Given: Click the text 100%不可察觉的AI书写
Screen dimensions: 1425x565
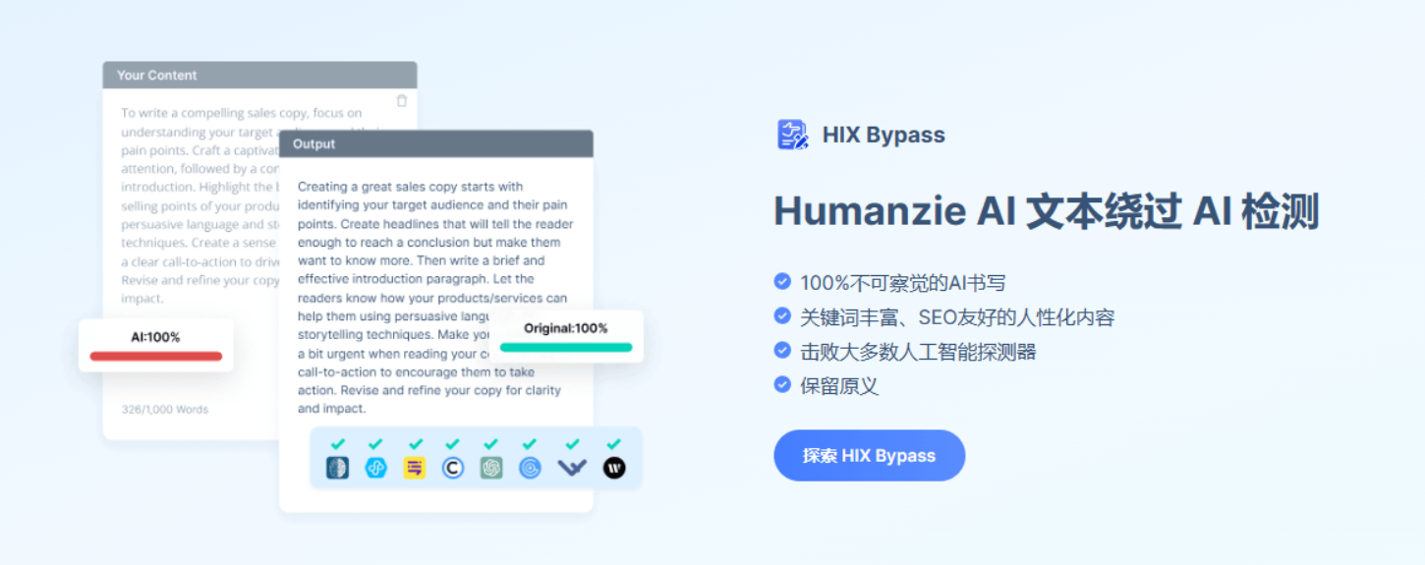Looking at the screenshot, I should coord(903,283).
